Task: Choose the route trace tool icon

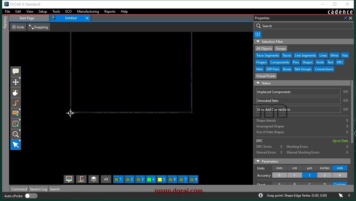Action: 16,103
